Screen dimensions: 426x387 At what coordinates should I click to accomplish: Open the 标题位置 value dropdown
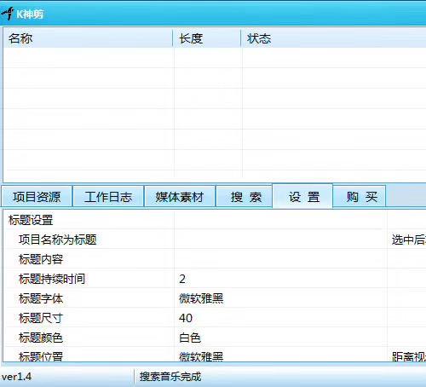pos(280,355)
